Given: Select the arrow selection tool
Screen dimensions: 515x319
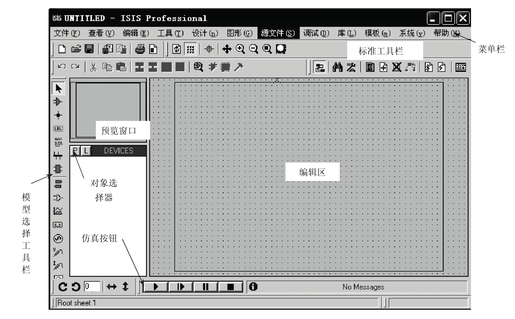Looking at the screenshot, I should (x=58, y=88).
